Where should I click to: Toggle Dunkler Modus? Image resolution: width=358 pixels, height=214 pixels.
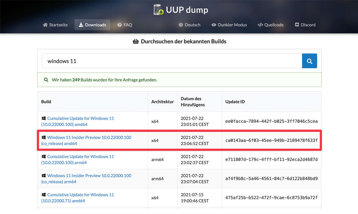pos(229,25)
